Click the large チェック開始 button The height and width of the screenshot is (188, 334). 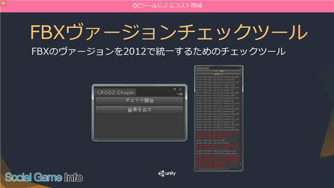pyautogui.click(x=139, y=101)
